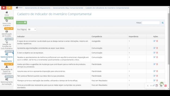
Task: Delete 'Planeja e prioriza' row
Action: coord(157,81)
